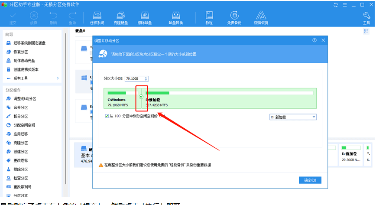Open 磁盘转换 from the toolbar
Screen dimensions: 376x205
click(x=175, y=17)
